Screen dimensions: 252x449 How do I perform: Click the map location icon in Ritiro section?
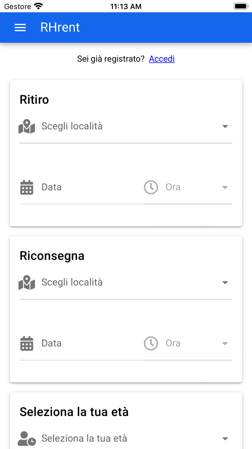coord(27,126)
